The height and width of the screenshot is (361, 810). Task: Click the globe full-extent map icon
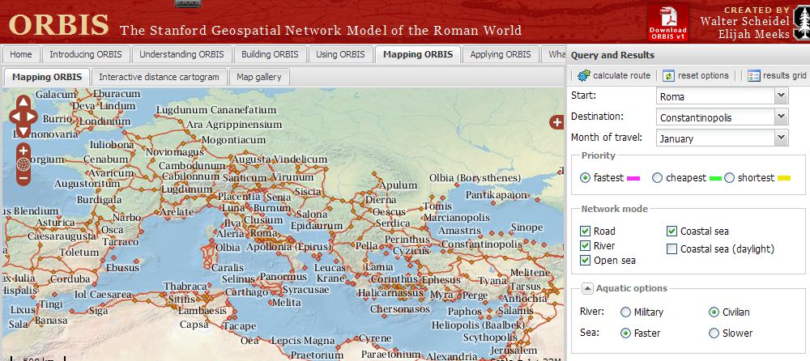[x=23, y=165]
